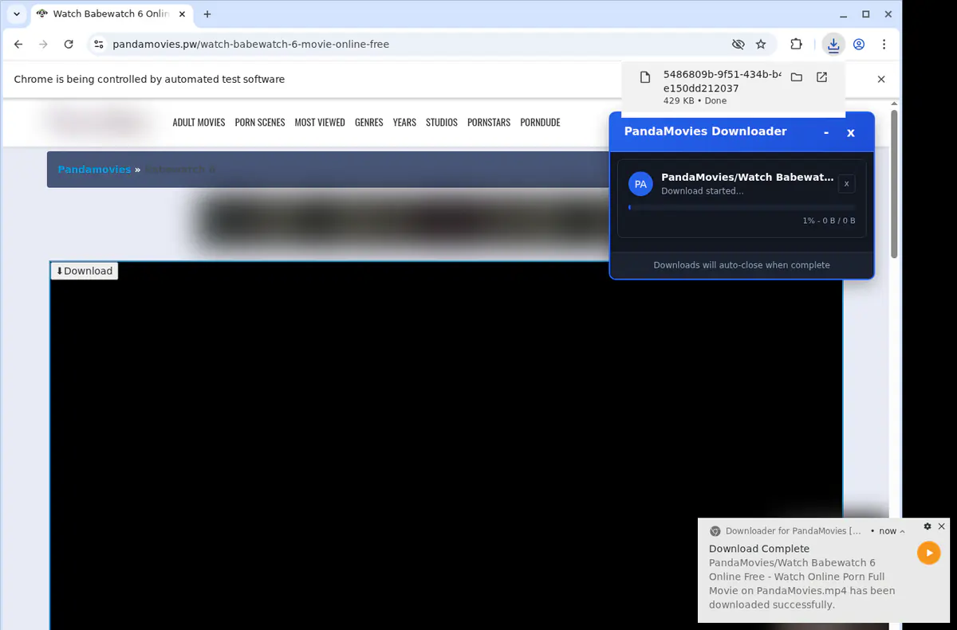Image resolution: width=957 pixels, height=630 pixels.
Task: Open a new browser tab
Action: [x=207, y=14]
